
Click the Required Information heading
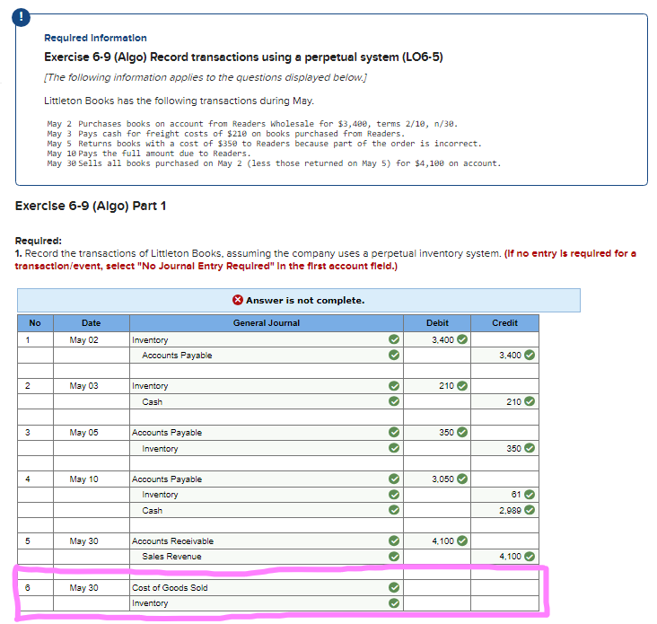coord(95,38)
